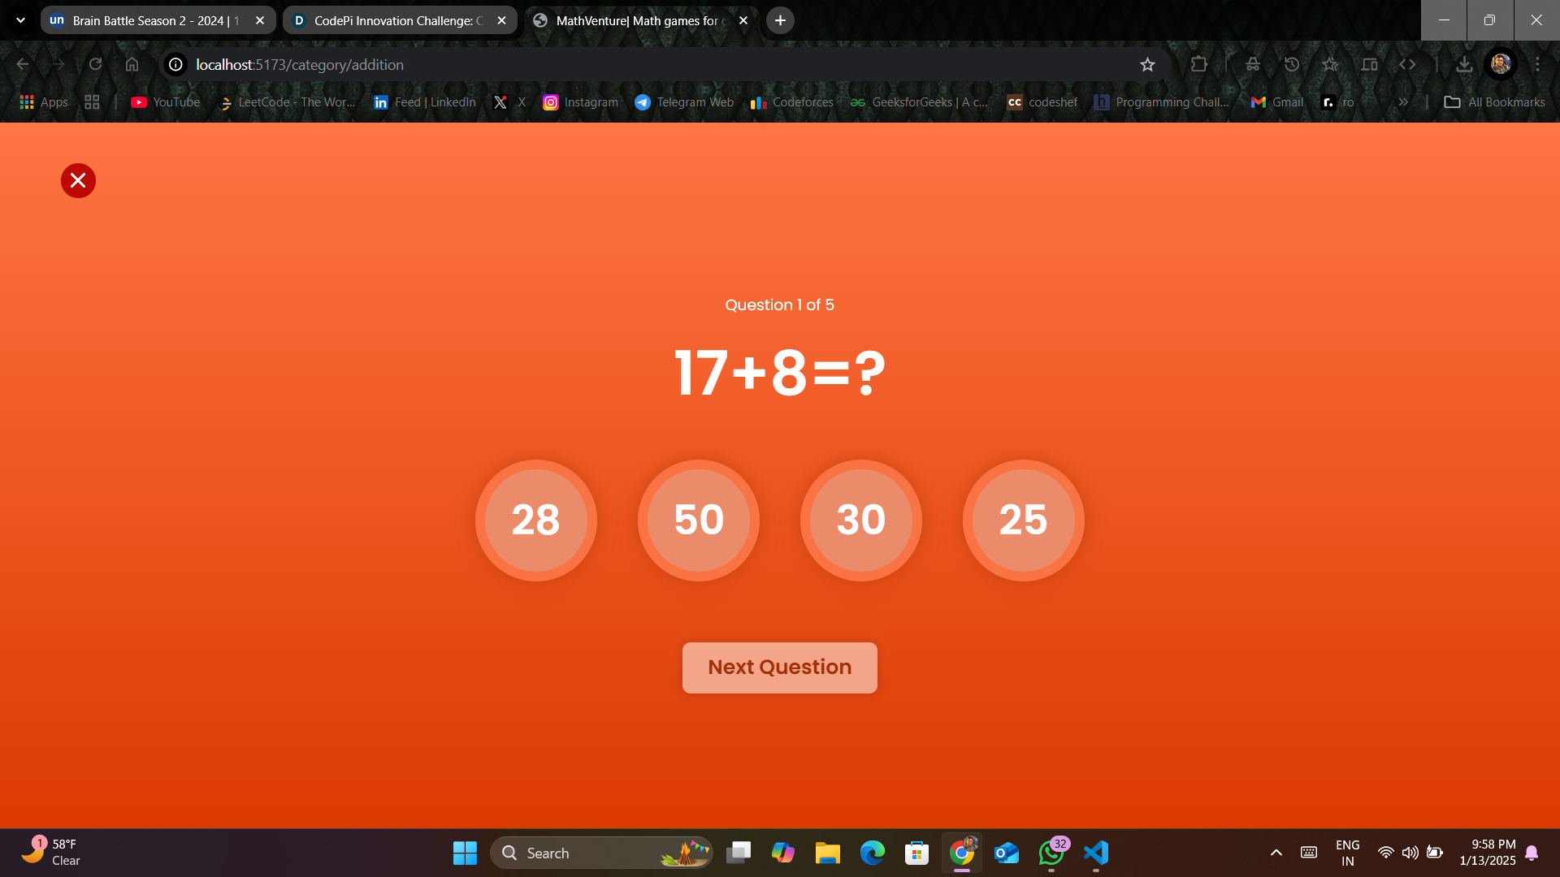The image size is (1560, 877).
Task: Reload the page using refresh icon
Action: (95, 65)
